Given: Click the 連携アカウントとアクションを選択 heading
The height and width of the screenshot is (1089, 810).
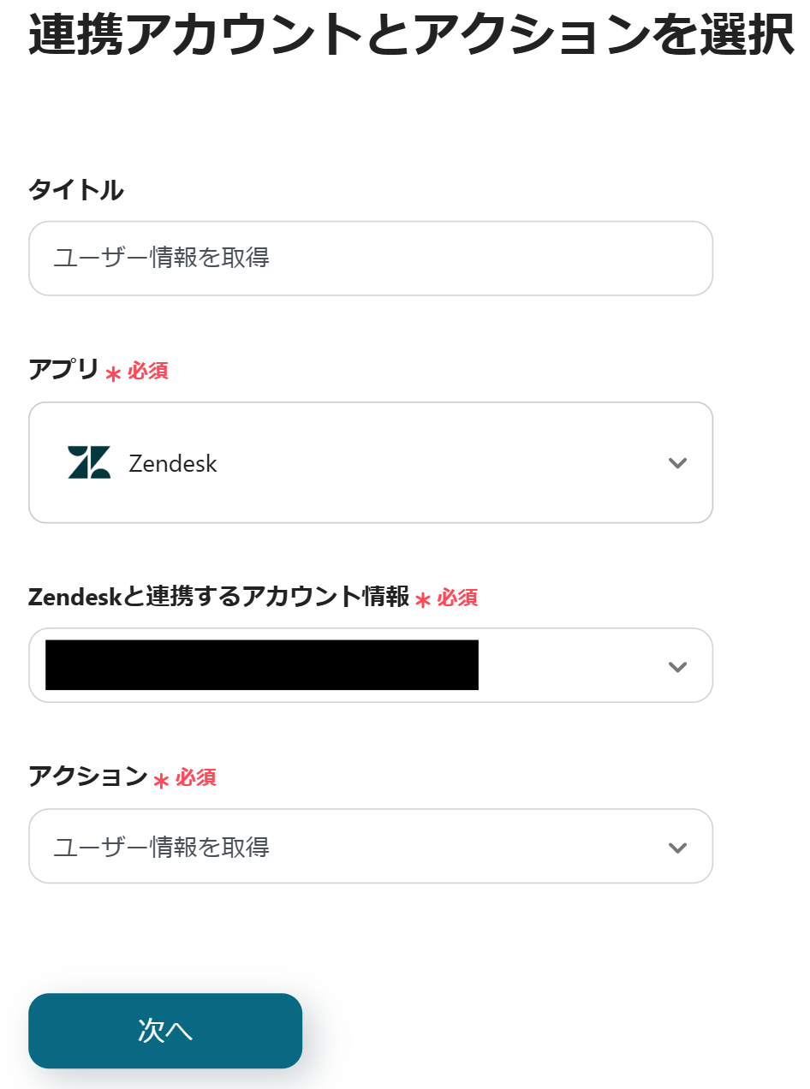Looking at the screenshot, I should [411, 34].
